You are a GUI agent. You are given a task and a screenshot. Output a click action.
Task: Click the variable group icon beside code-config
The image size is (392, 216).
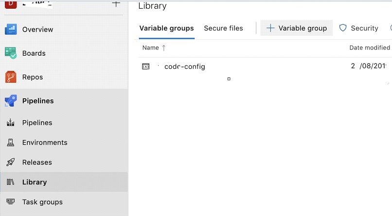[146, 66]
